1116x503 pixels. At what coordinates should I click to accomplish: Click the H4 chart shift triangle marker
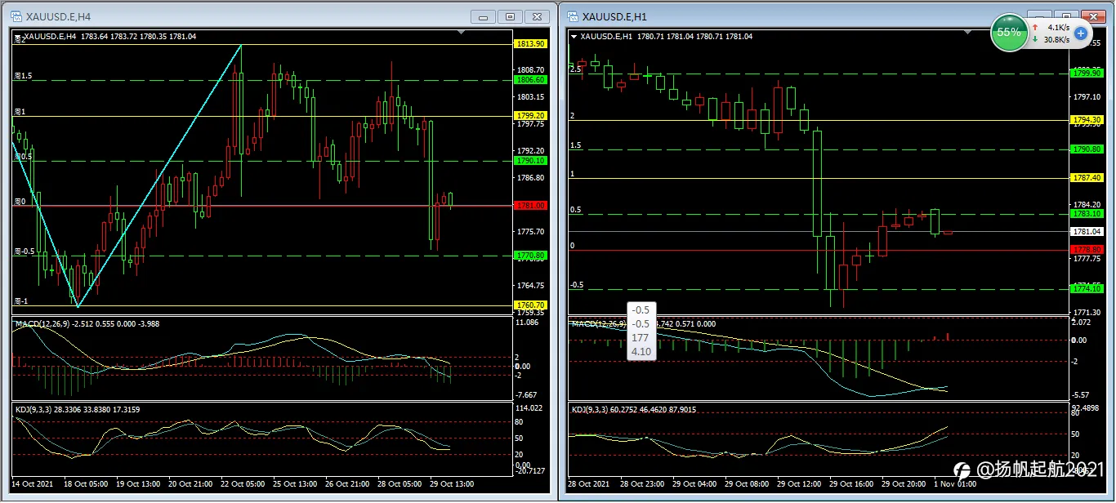(462, 33)
